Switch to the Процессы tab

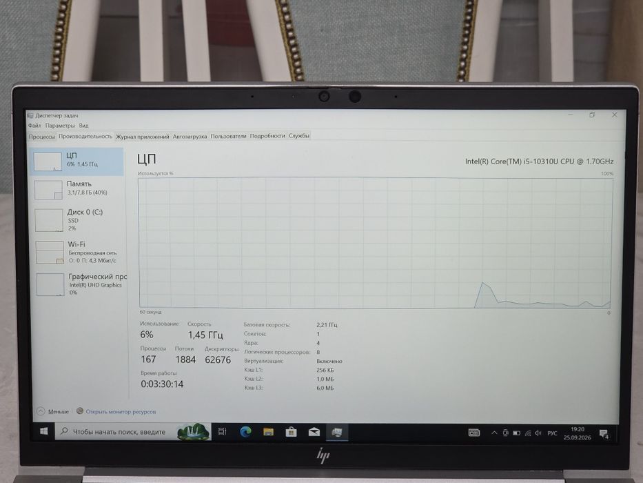point(42,137)
